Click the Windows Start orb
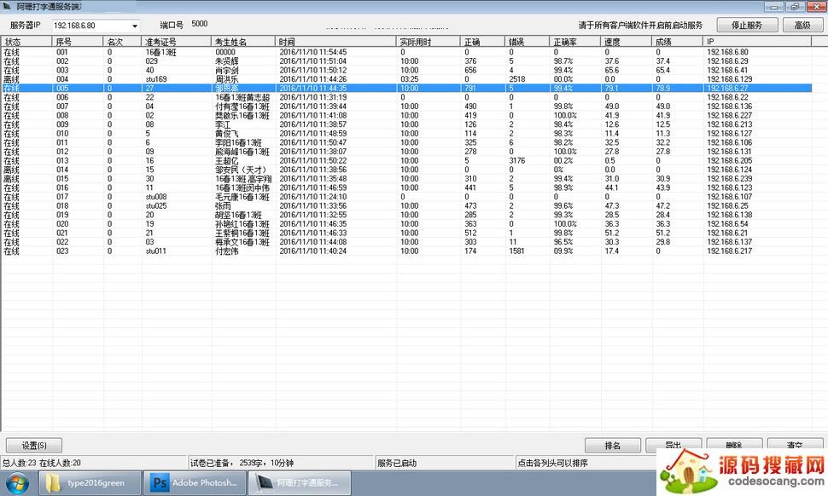The image size is (828, 496). click(x=17, y=483)
